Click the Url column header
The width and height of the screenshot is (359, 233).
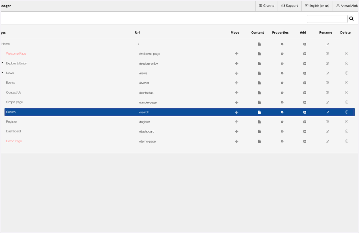[x=137, y=33]
